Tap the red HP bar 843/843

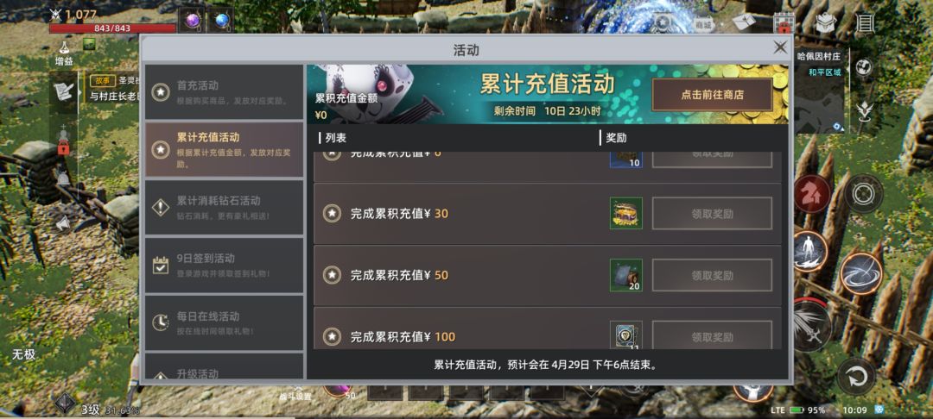point(113,28)
